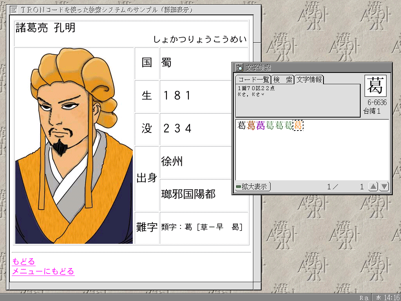
Task: Toggle the 拡大表示 enlarged display switch
Action: 253,187
